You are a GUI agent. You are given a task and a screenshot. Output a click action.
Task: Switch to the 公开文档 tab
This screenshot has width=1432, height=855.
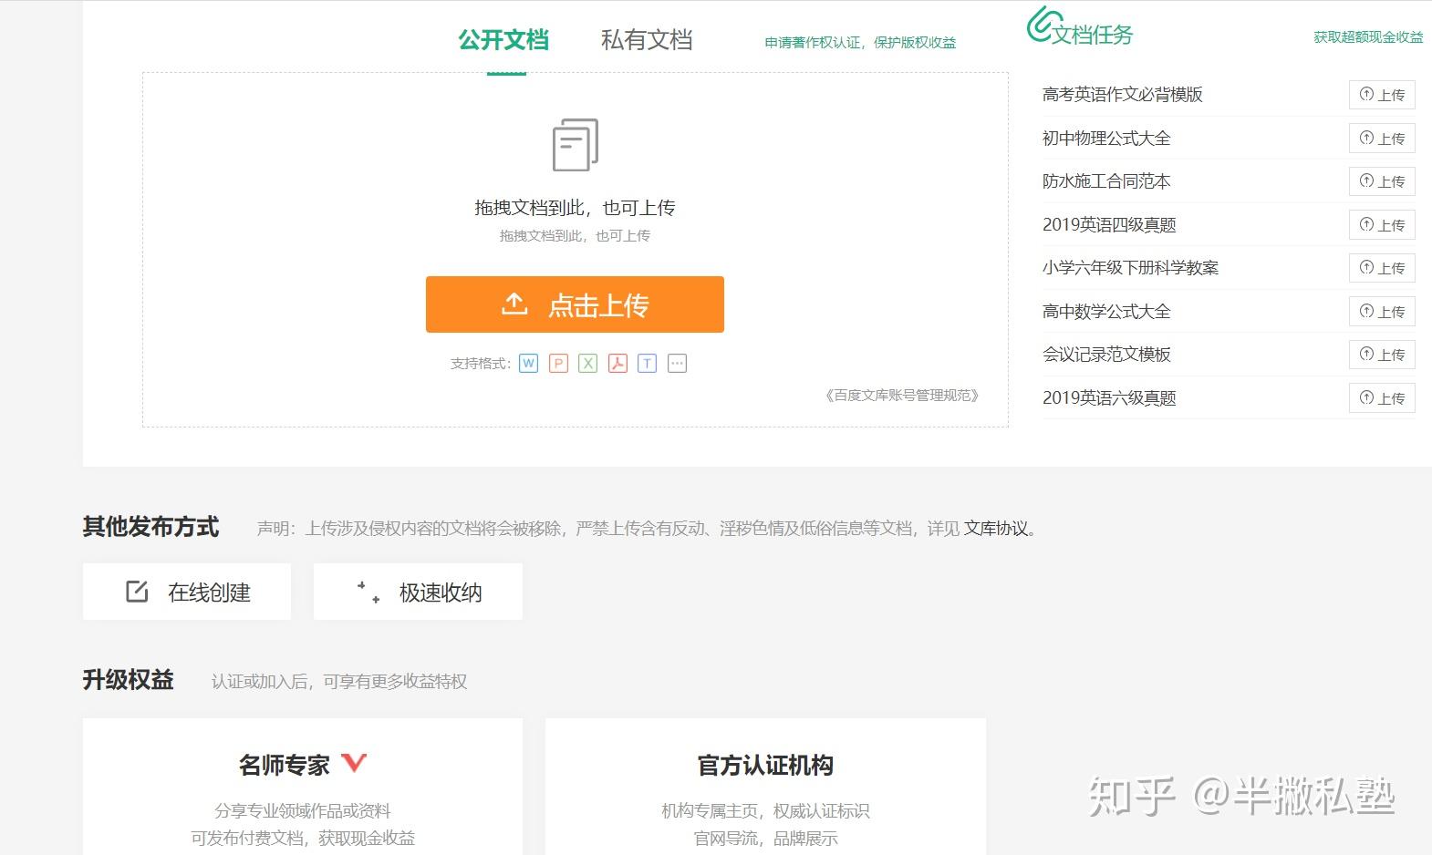pyautogui.click(x=503, y=40)
